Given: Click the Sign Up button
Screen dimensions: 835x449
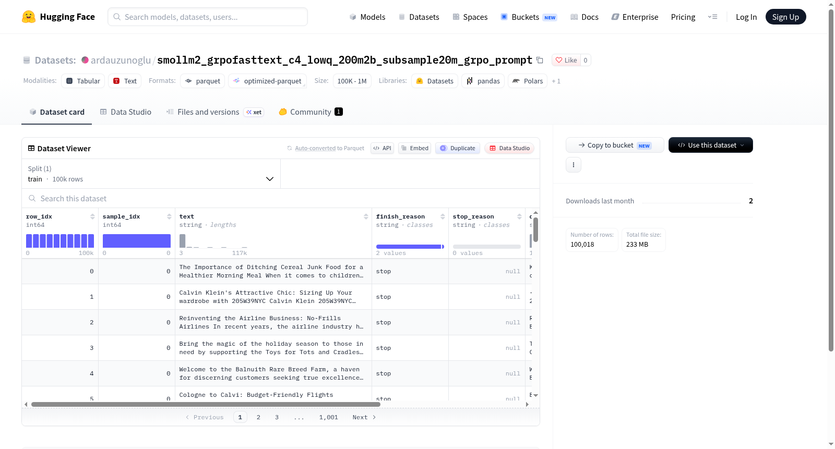Looking at the screenshot, I should [x=786, y=17].
